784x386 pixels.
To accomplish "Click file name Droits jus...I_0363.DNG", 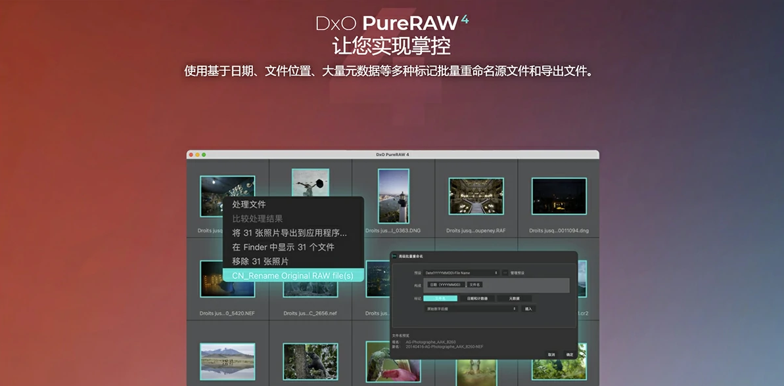I will pyautogui.click(x=392, y=230).
